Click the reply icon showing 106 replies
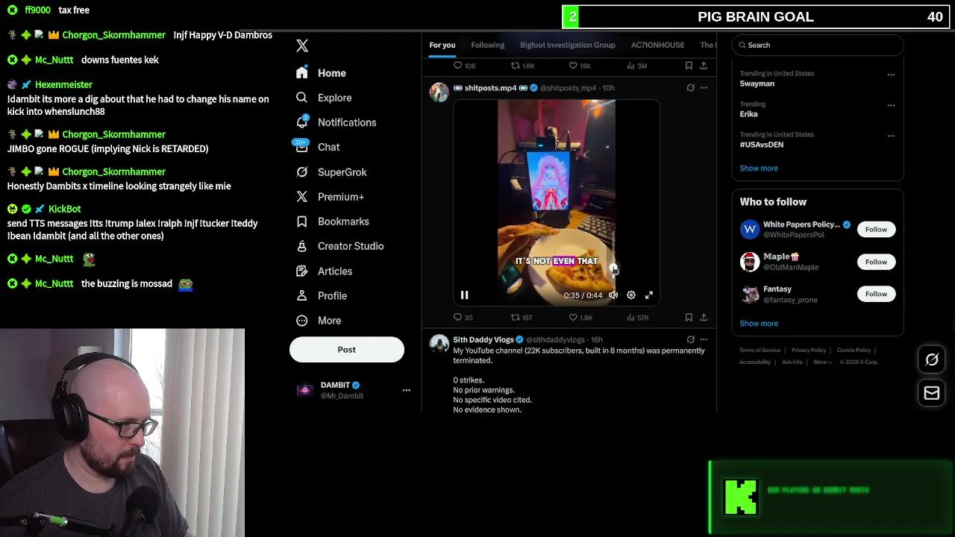The image size is (955, 537). (x=458, y=66)
